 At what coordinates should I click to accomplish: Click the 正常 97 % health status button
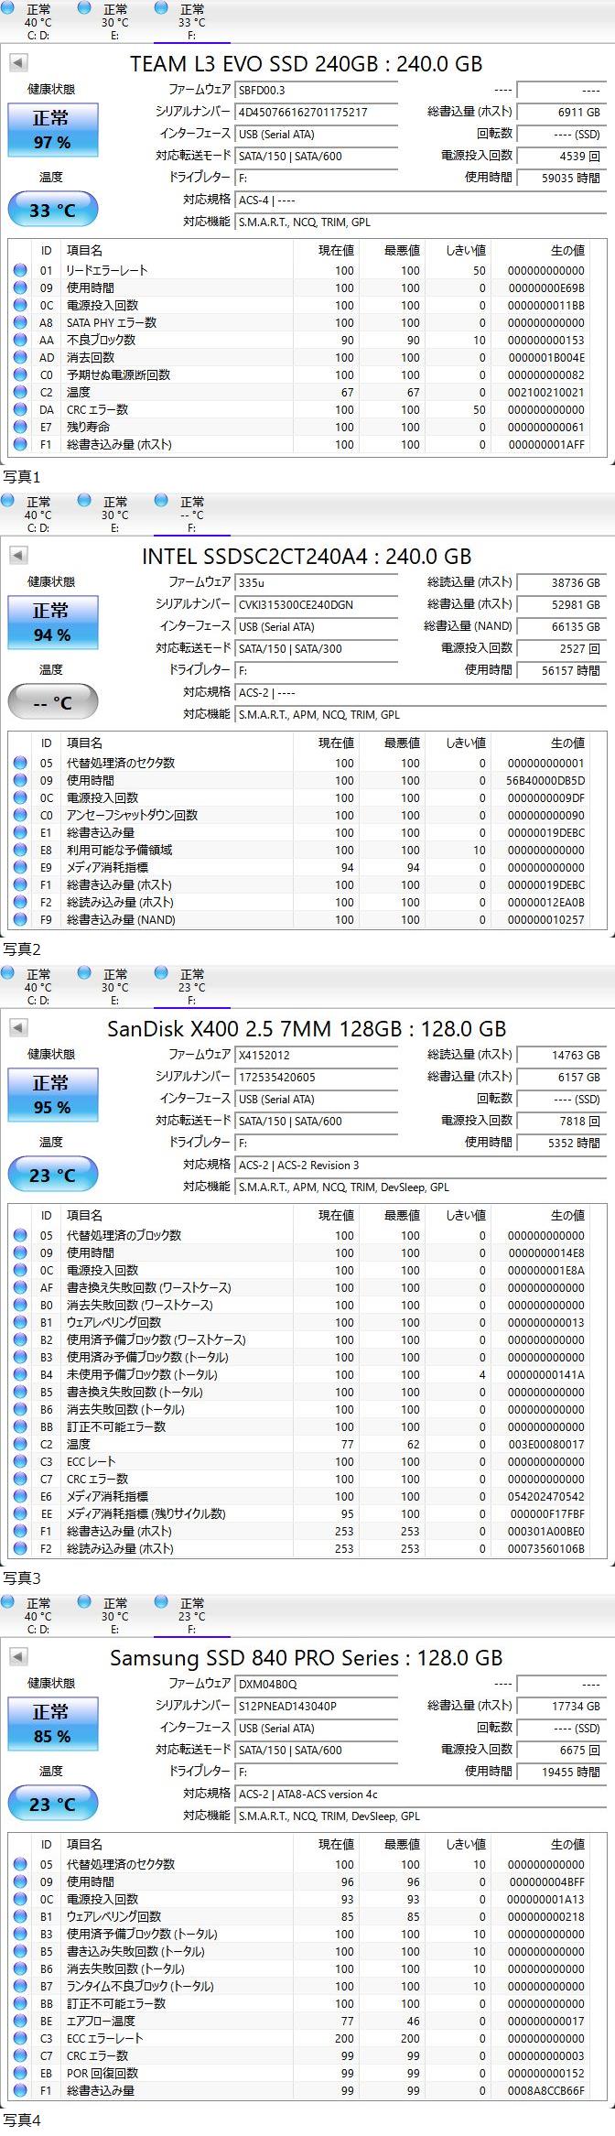point(51,129)
